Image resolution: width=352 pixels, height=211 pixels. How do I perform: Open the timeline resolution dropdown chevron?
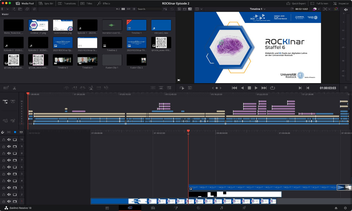[201, 9]
